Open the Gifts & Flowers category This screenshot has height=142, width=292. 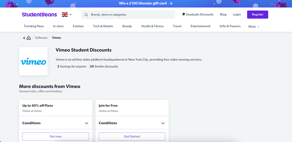230,26
